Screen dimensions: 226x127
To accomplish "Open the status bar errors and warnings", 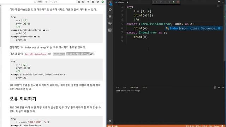I will click(113, 126).
